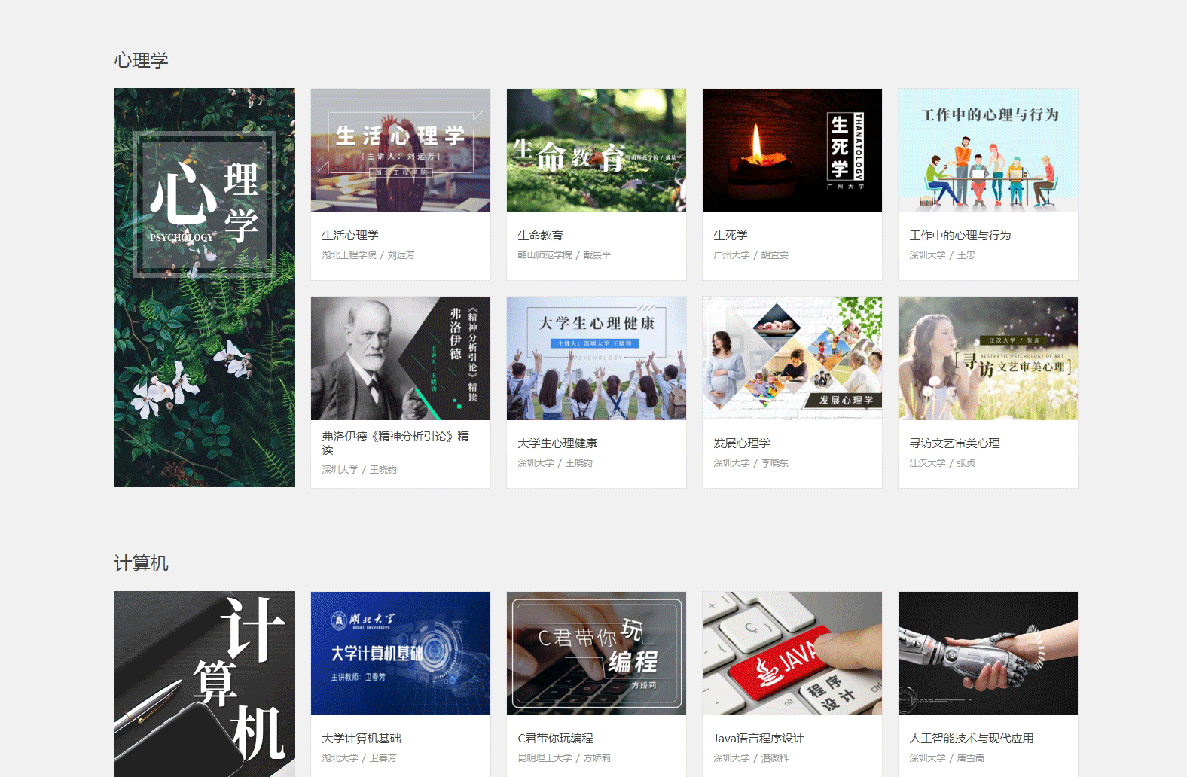Viewport: 1187px width, 777px height.
Task: Open the Freud 精神分析引论 cover image
Action: click(400, 358)
